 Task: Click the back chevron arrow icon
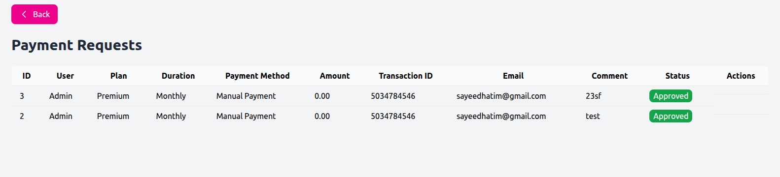(x=24, y=14)
